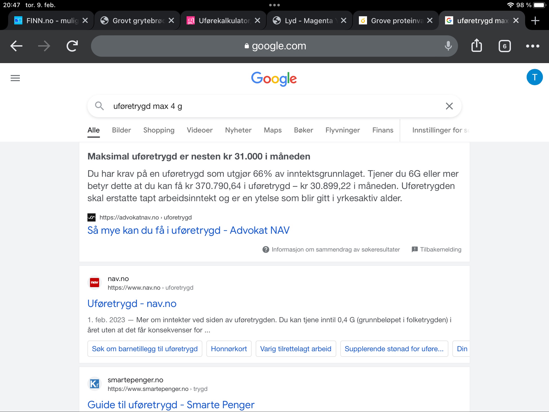Close the FINN.no tab
Viewport: 549px width, 412px height.
pos(85,21)
